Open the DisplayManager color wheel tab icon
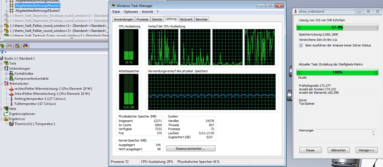The width and height of the screenshot is (383, 167). coord(25,46)
